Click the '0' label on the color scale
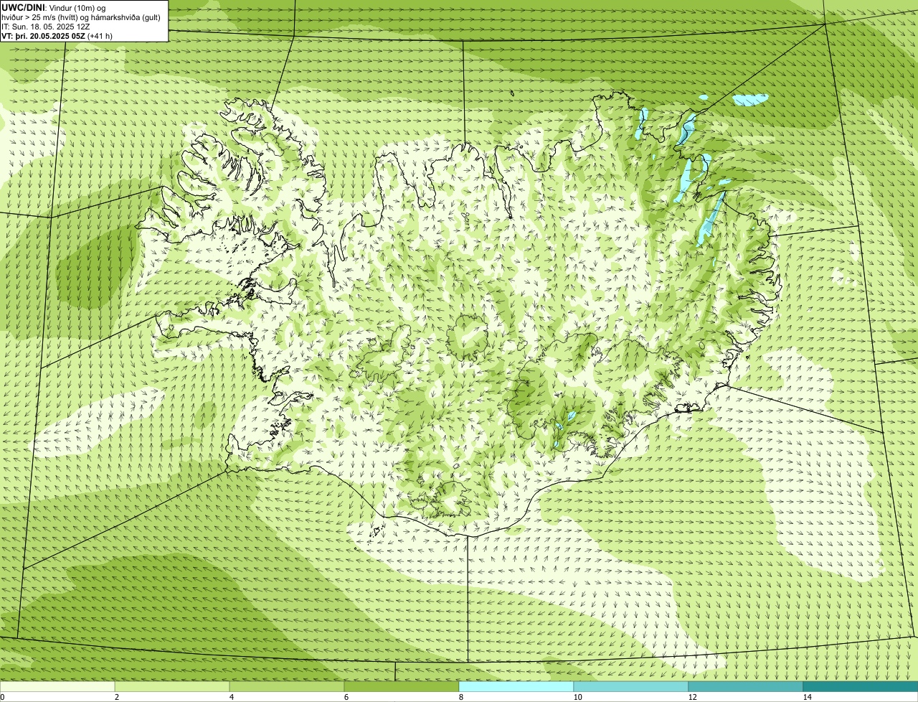 pos(2,697)
